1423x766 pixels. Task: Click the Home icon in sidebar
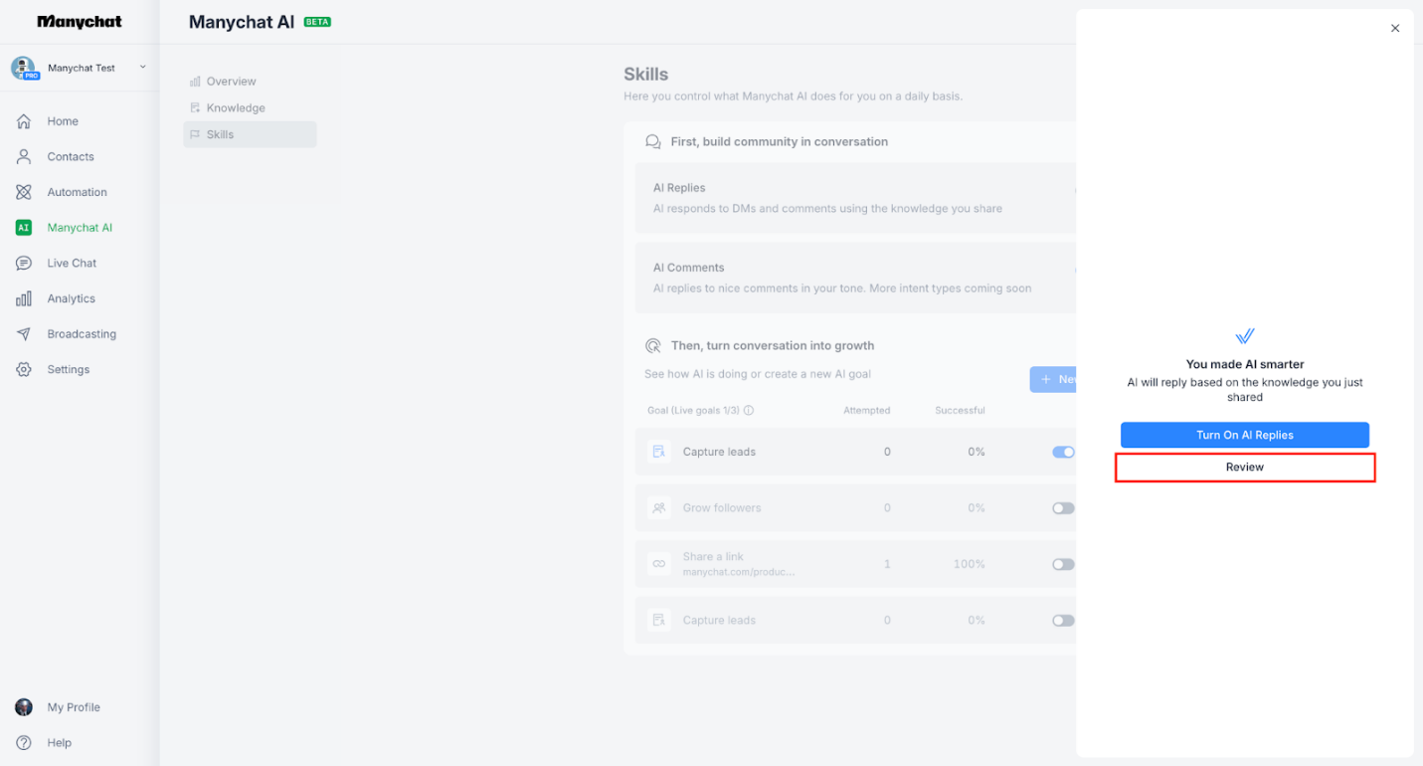(24, 121)
